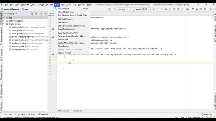Screen dimensions: 216x121
Task: Open the Pixel XL API 29 device dropdown
Action: [x=140, y=9]
